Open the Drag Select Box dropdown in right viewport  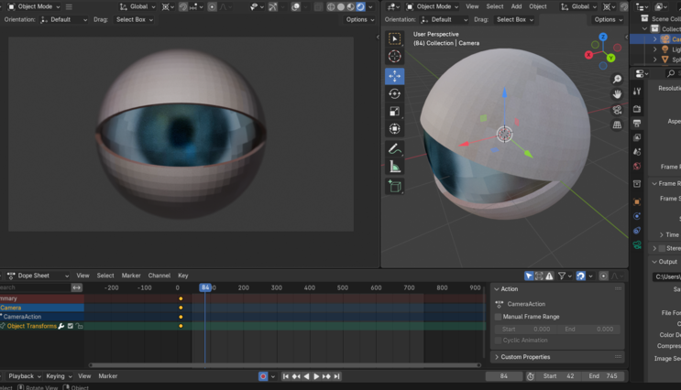point(512,19)
